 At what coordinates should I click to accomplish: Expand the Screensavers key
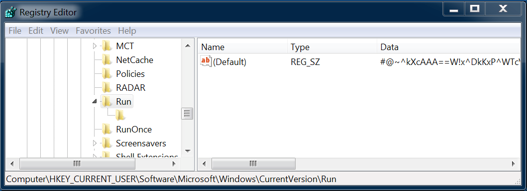click(x=95, y=143)
